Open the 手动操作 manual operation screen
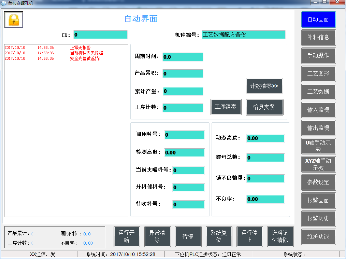 (x=318, y=56)
